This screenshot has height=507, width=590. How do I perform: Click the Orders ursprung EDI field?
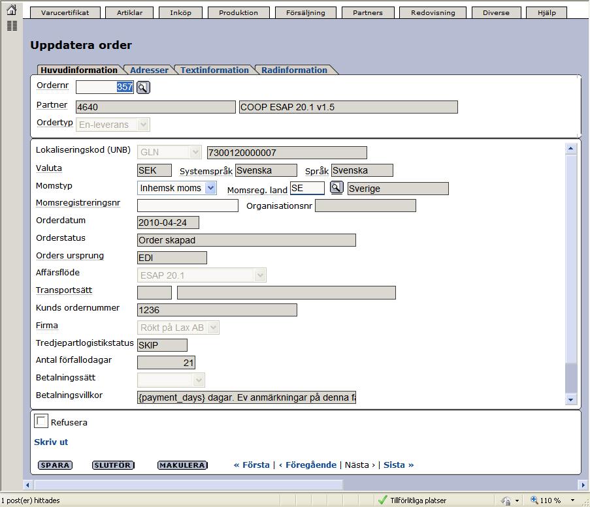tap(172, 258)
